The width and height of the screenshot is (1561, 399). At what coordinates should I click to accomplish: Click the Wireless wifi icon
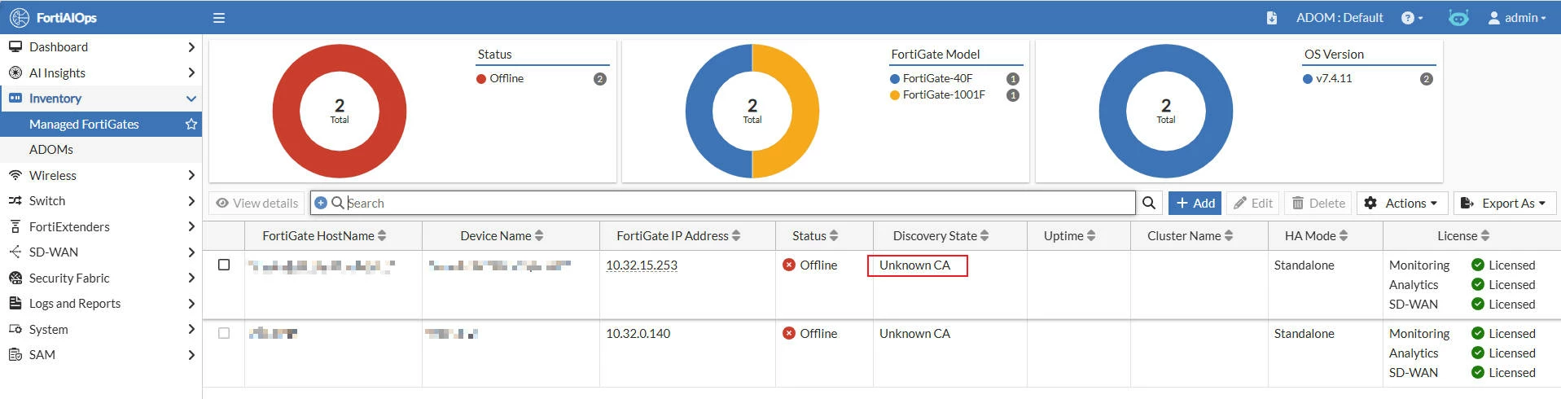[15, 175]
